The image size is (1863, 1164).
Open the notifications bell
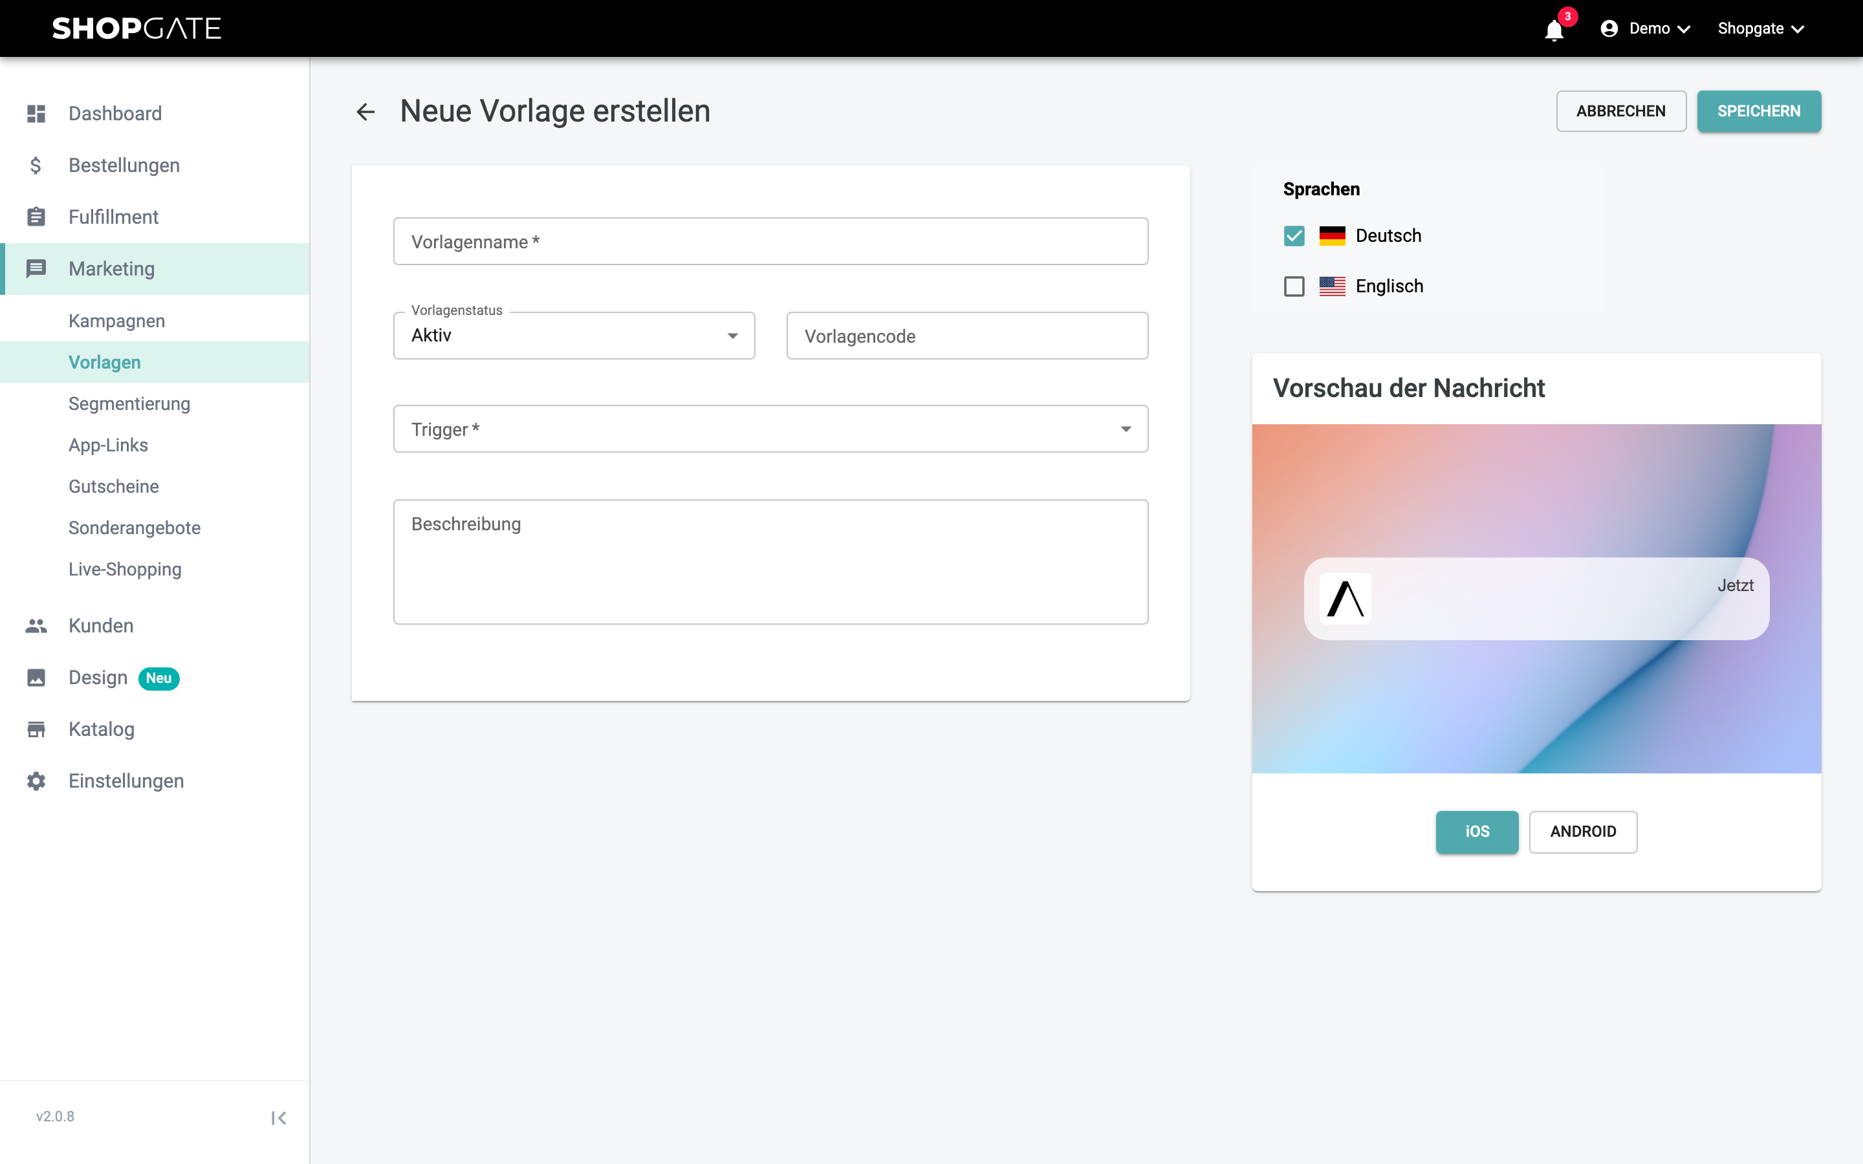[1554, 30]
